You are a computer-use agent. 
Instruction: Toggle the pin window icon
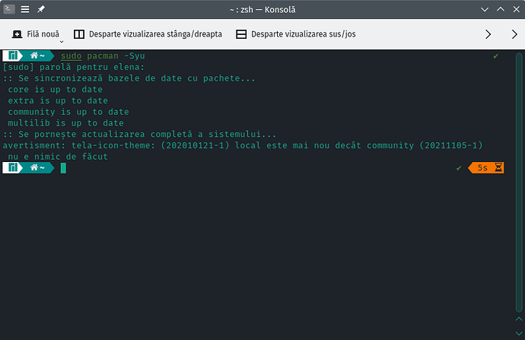(x=41, y=9)
